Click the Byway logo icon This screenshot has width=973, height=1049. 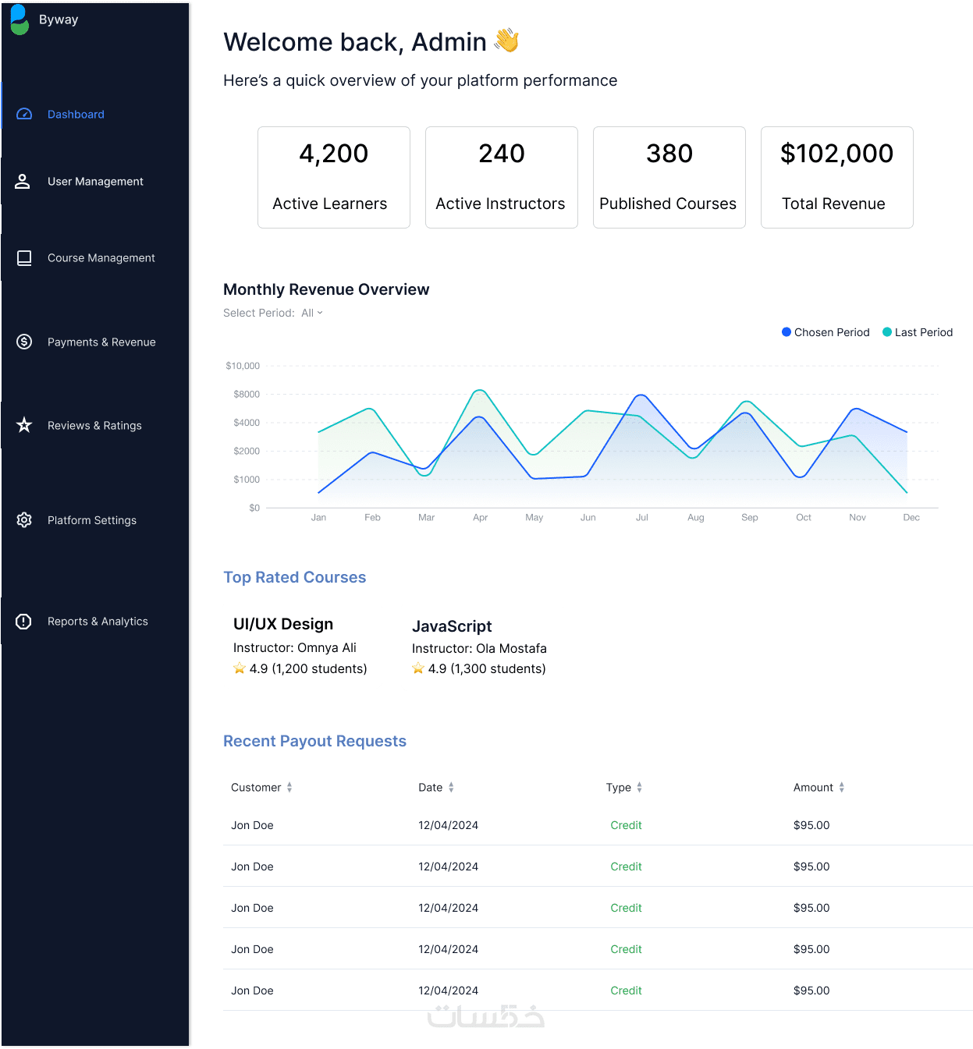coord(20,19)
